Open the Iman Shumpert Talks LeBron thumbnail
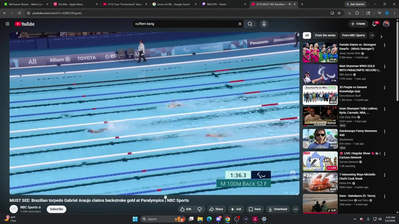The width and height of the screenshot is (399, 224). (x=320, y=116)
